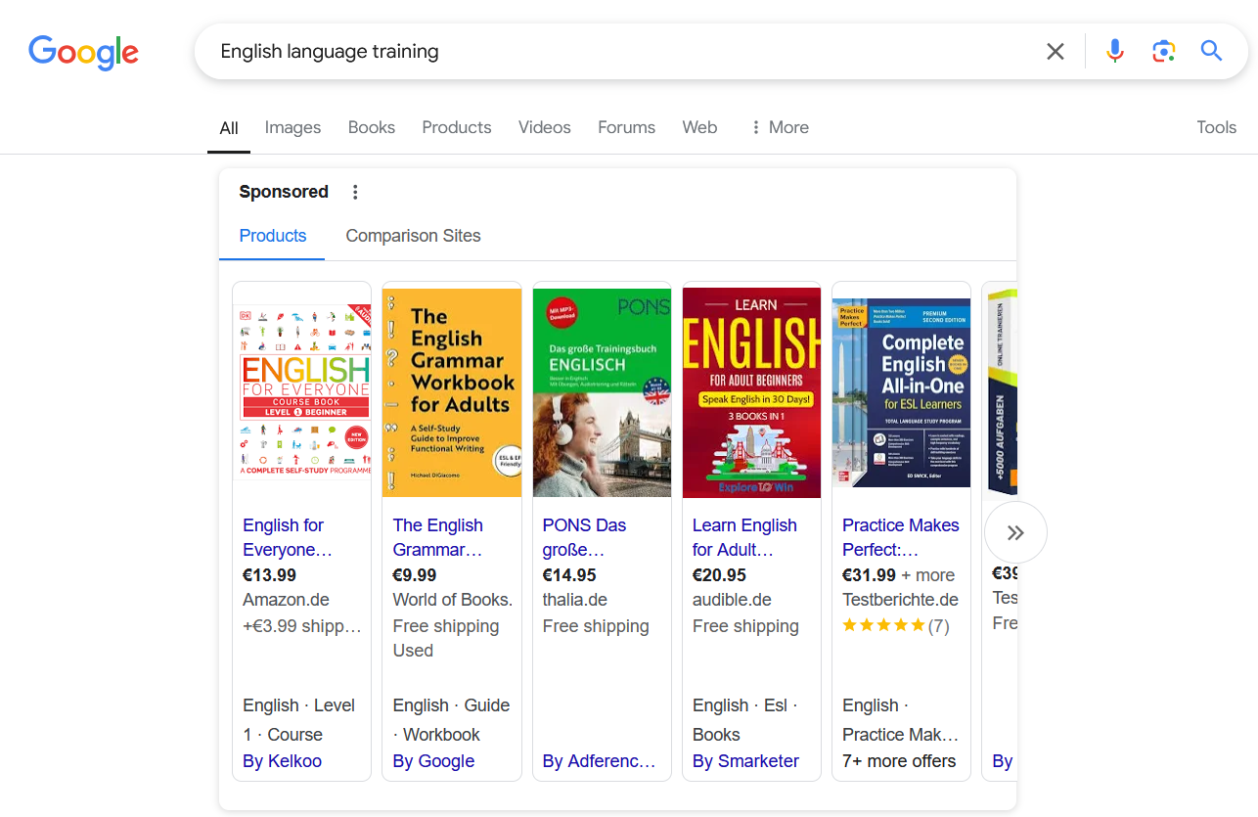Switch to the Images tab
Screen dimensions: 1258x817
[292, 127]
